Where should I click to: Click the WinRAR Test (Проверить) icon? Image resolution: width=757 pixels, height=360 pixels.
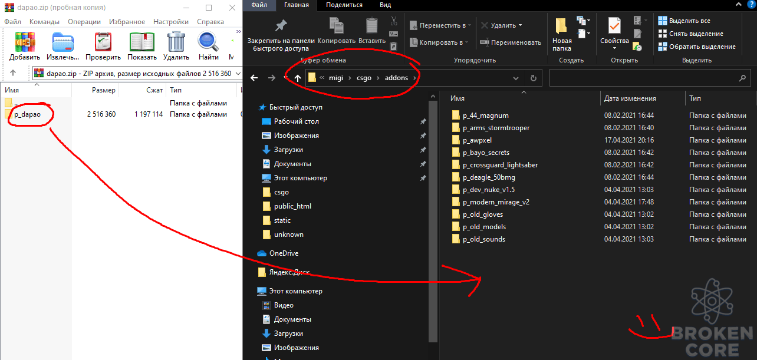[x=103, y=42]
